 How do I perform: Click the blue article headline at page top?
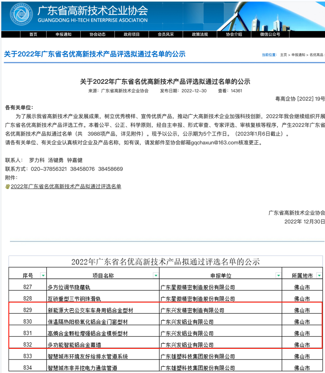click(93, 54)
